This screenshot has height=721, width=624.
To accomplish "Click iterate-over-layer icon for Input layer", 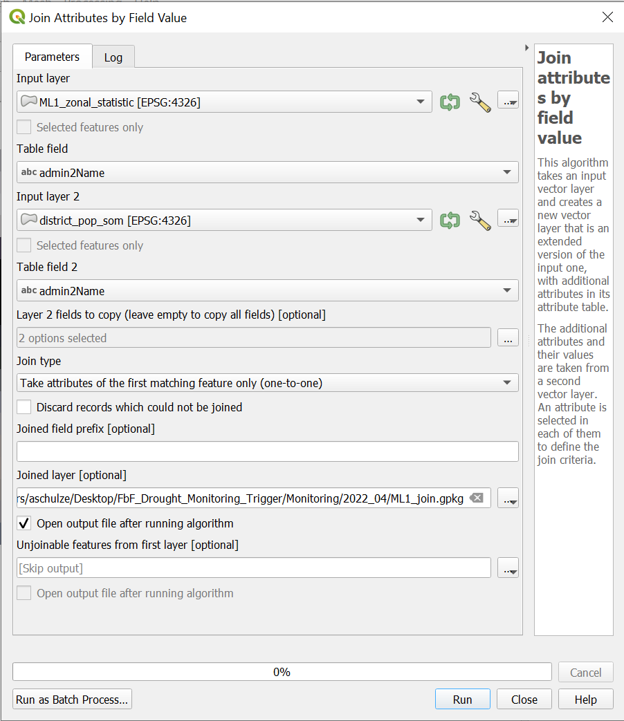I will pos(450,102).
